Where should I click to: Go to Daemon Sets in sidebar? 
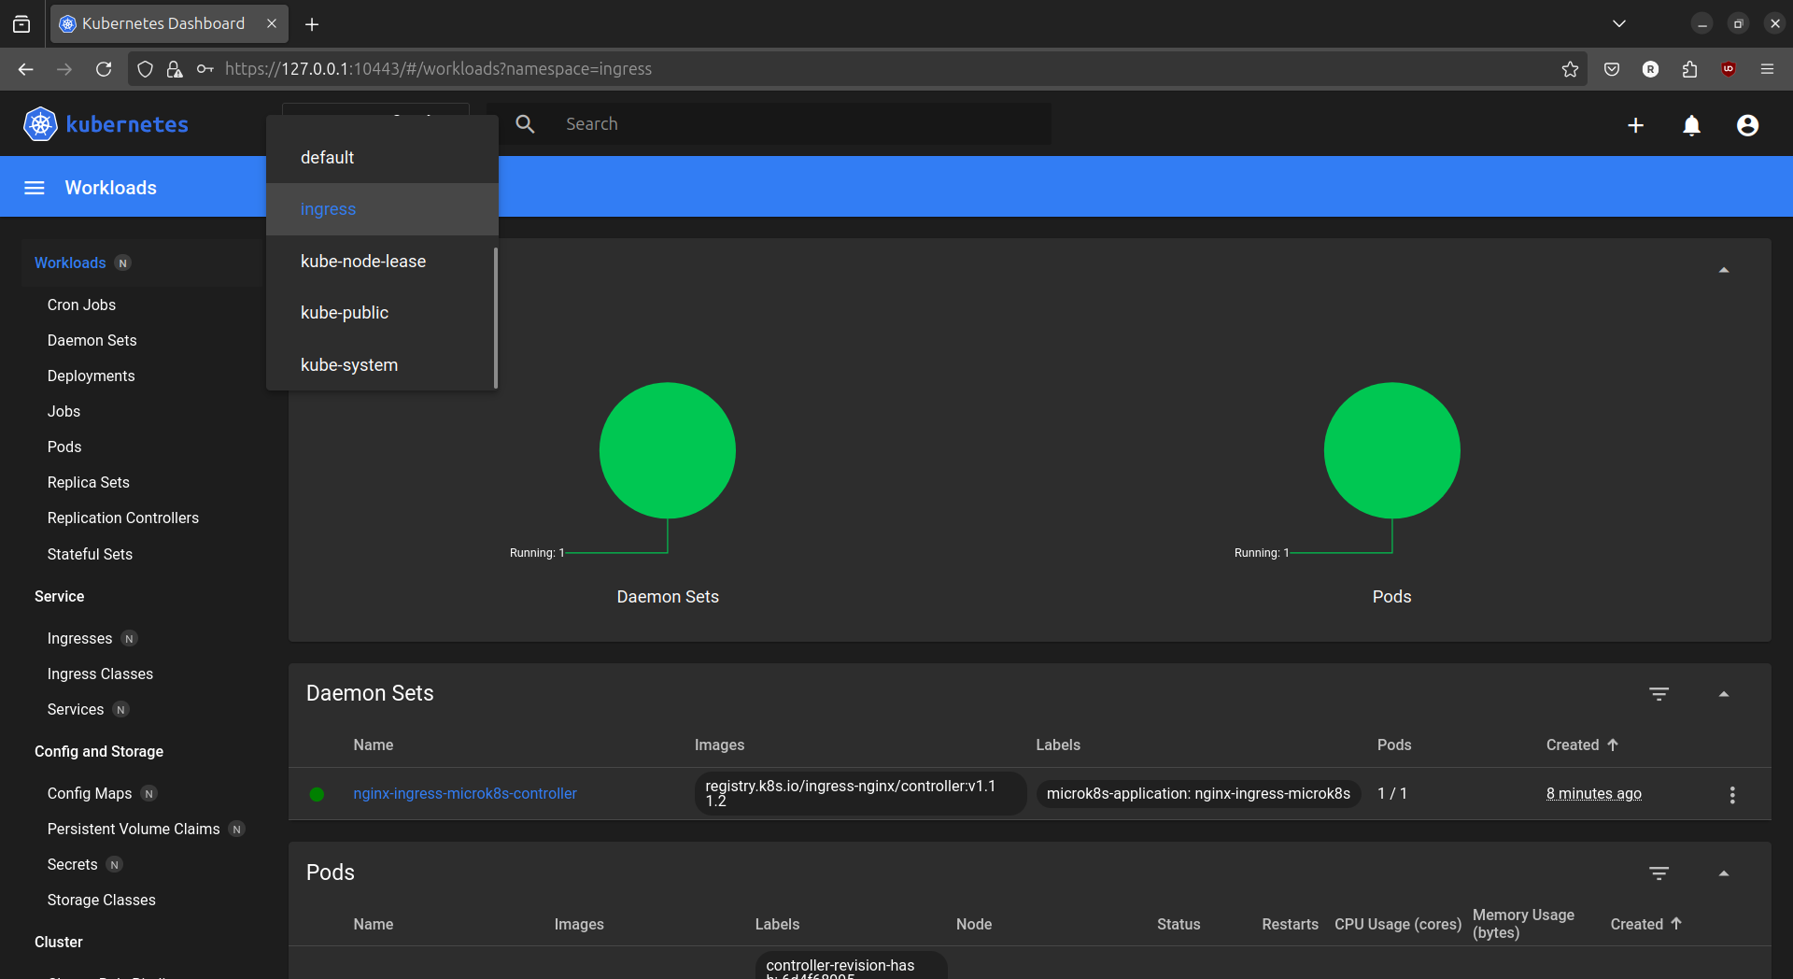[92, 341]
